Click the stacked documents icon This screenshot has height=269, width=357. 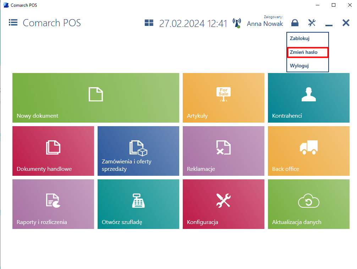tap(53, 147)
